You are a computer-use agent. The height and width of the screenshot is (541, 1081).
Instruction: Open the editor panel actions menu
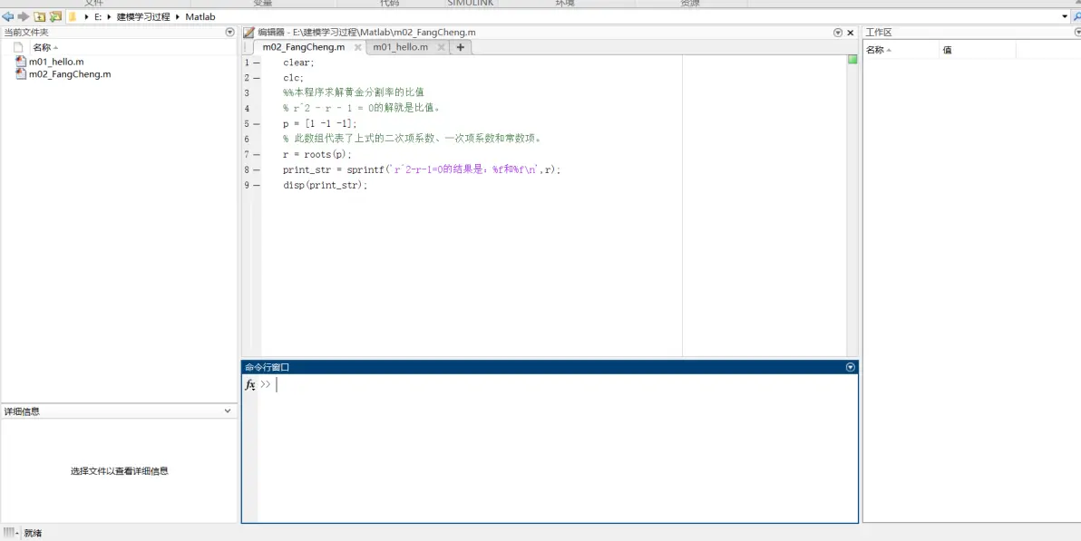(x=838, y=33)
